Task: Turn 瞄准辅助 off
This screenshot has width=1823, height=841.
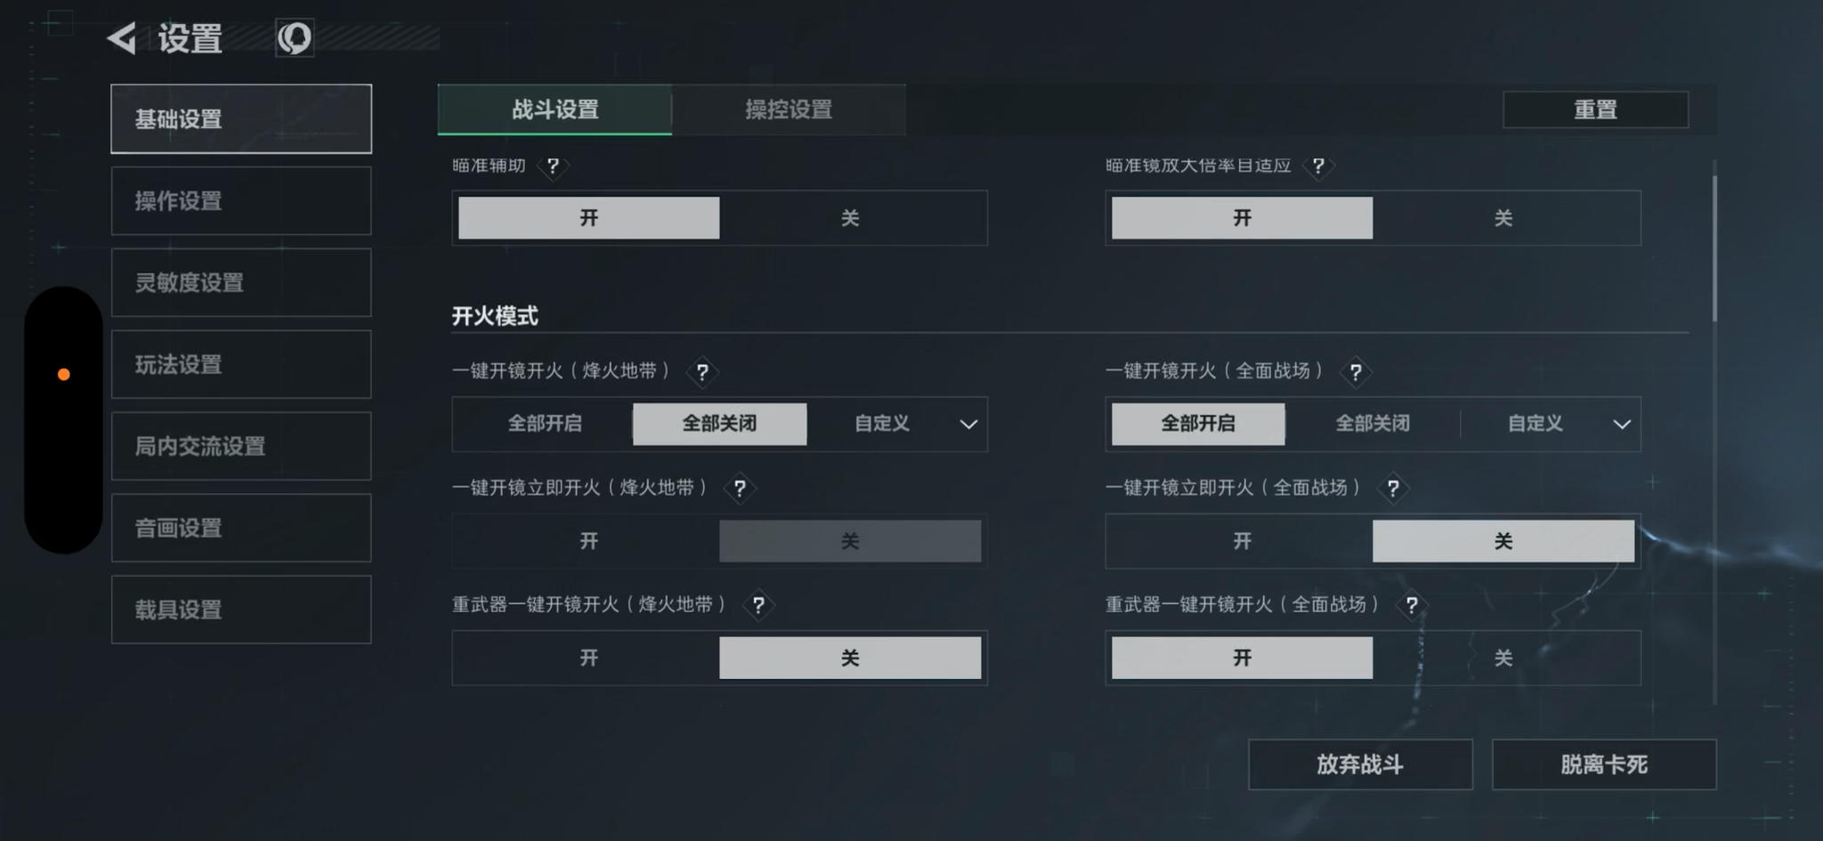Action: point(850,218)
